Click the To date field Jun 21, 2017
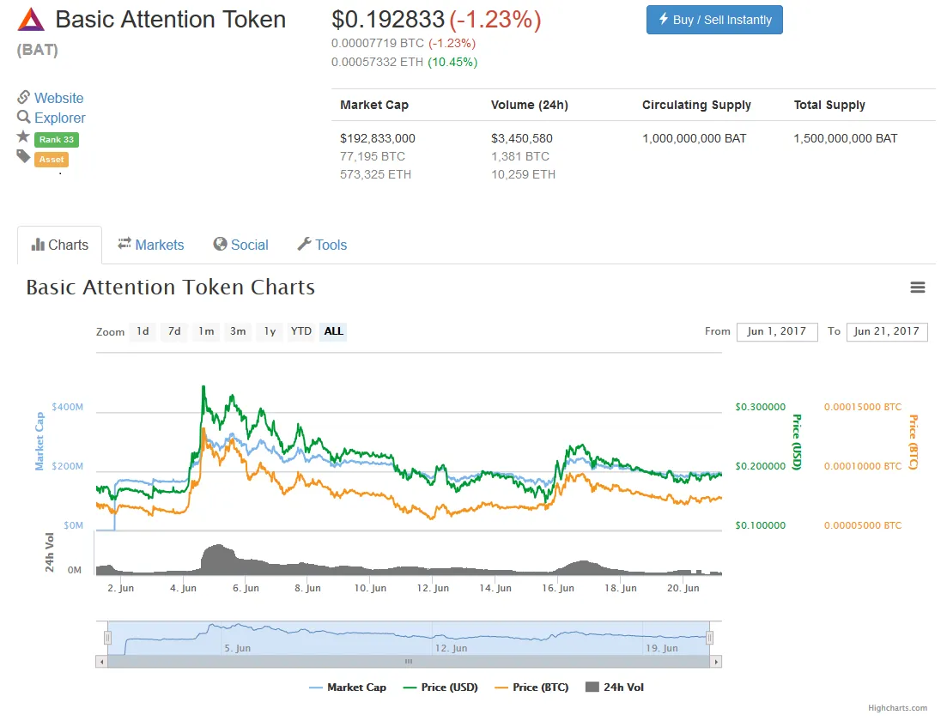The image size is (947, 727). [x=887, y=331]
